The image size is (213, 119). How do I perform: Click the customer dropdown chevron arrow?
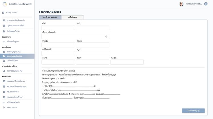coord(106,36)
